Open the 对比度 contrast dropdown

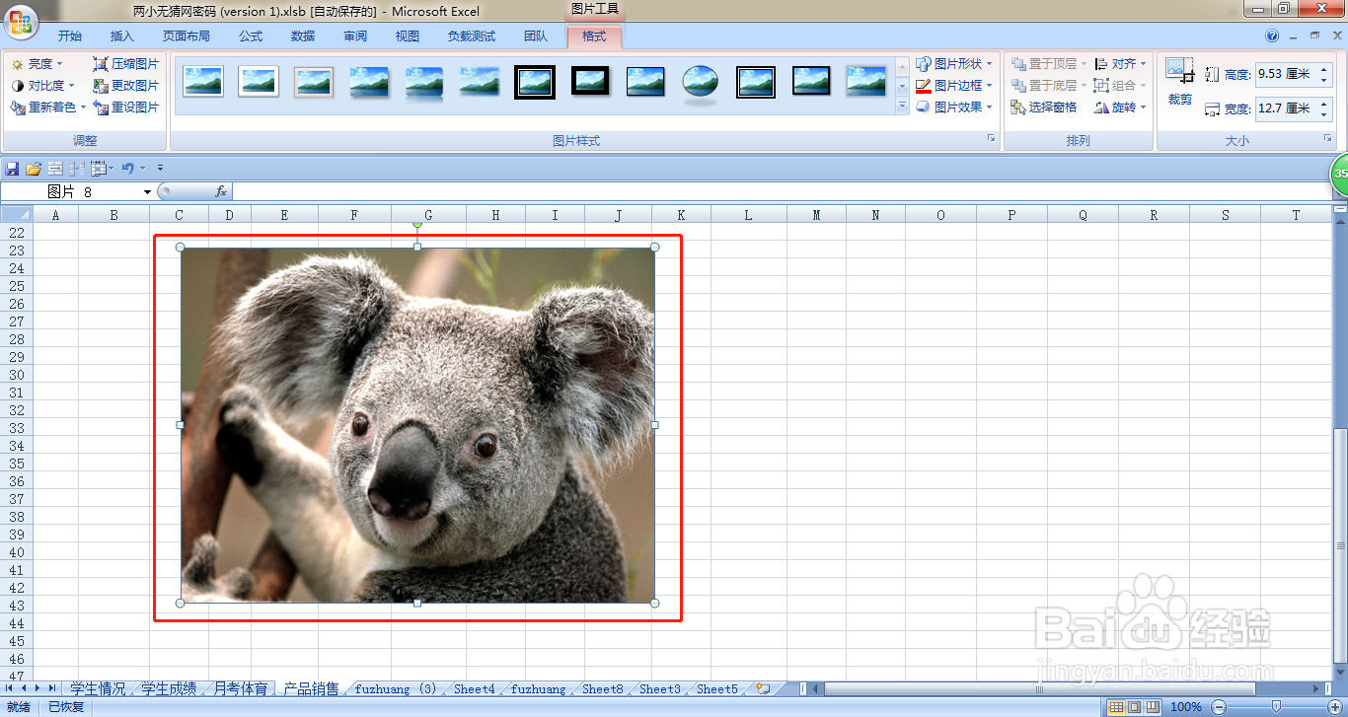pyautogui.click(x=43, y=85)
